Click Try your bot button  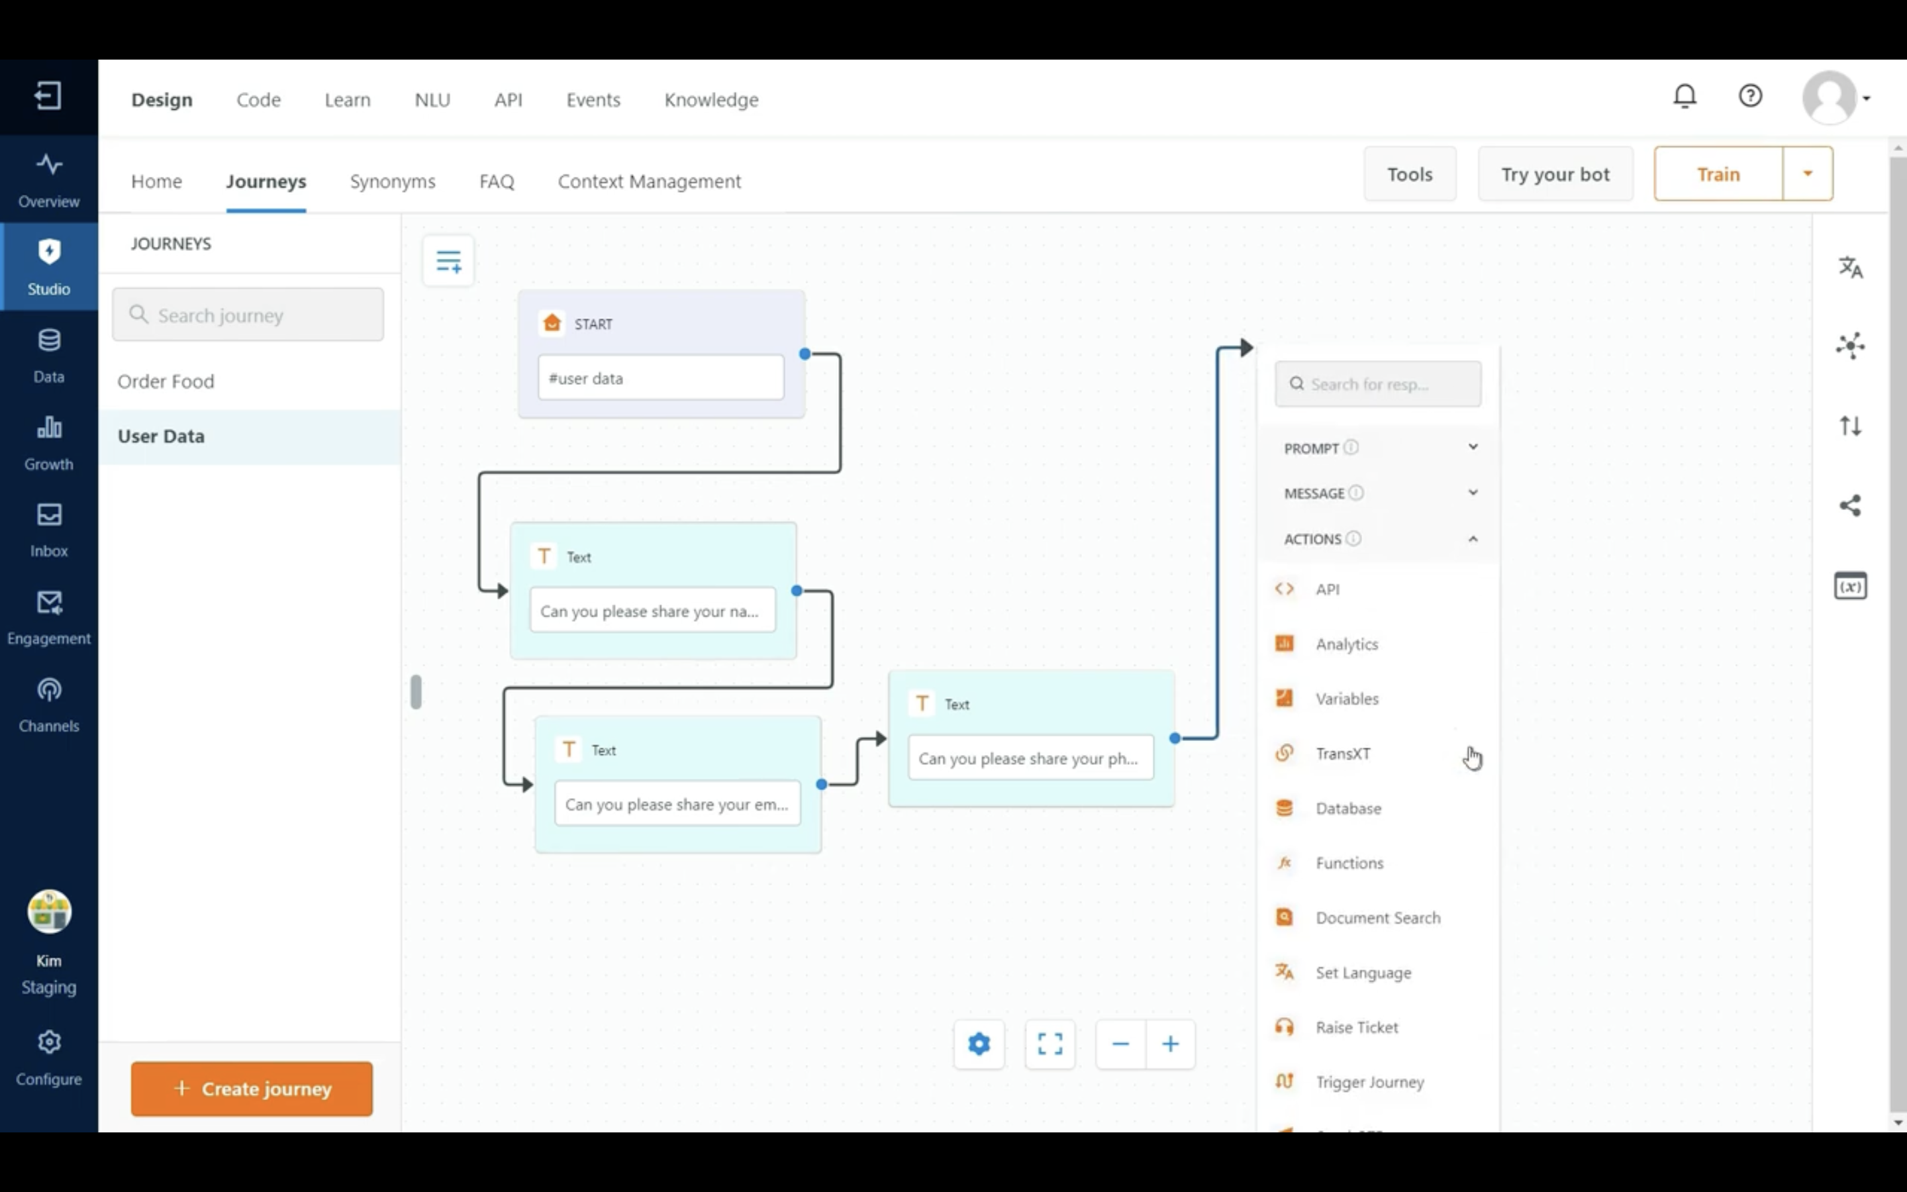coord(1555,174)
